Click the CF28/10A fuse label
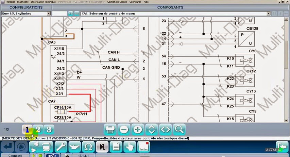The height and width of the screenshot is (157, 290). pyautogui.click(x=63, y=118)
